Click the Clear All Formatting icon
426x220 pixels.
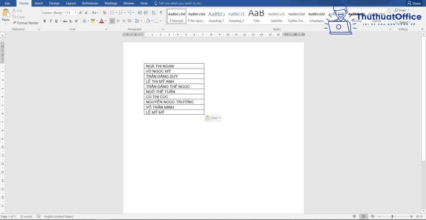pyautogui.click(x=104, y=13)
